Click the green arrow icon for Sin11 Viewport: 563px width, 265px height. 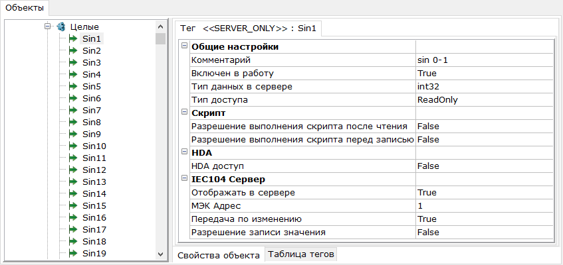click(x=73, y=158)
